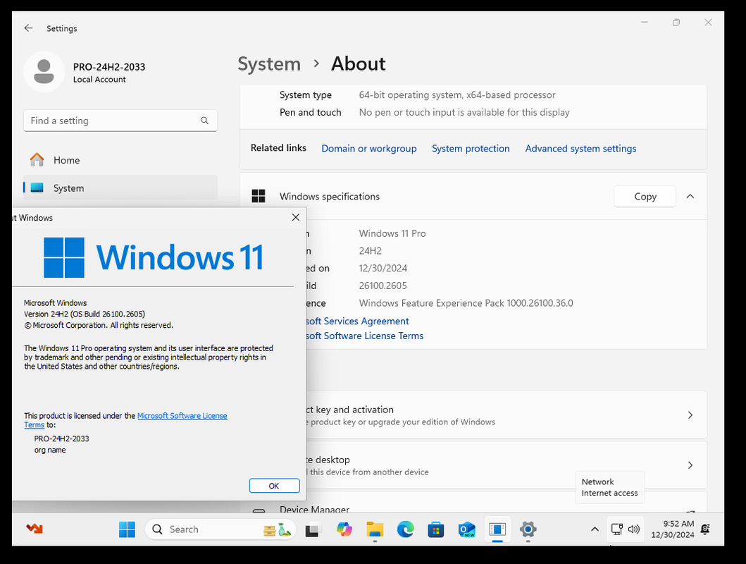The height and width of the screenshot is (564, 746).
Task: Open Remote desktop row chevron
Action: click(690, 465)
